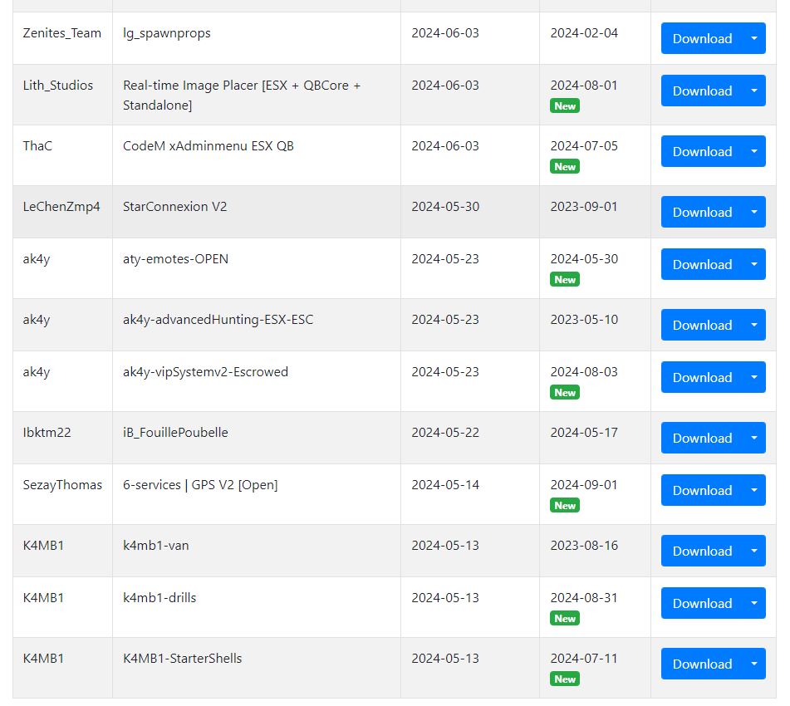Screen dimensions: 790x706
Task: Expand download options for k4mb1-drills
Action: click(x=754, y=603)
